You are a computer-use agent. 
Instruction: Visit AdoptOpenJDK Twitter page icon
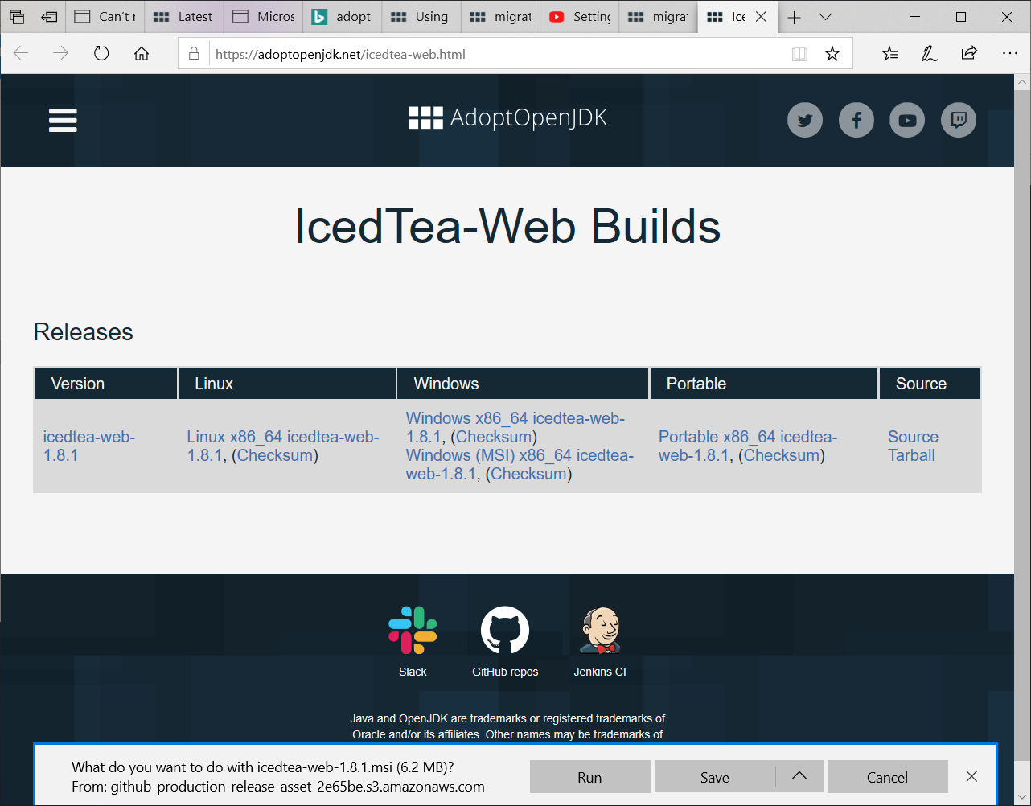[805, 121]
